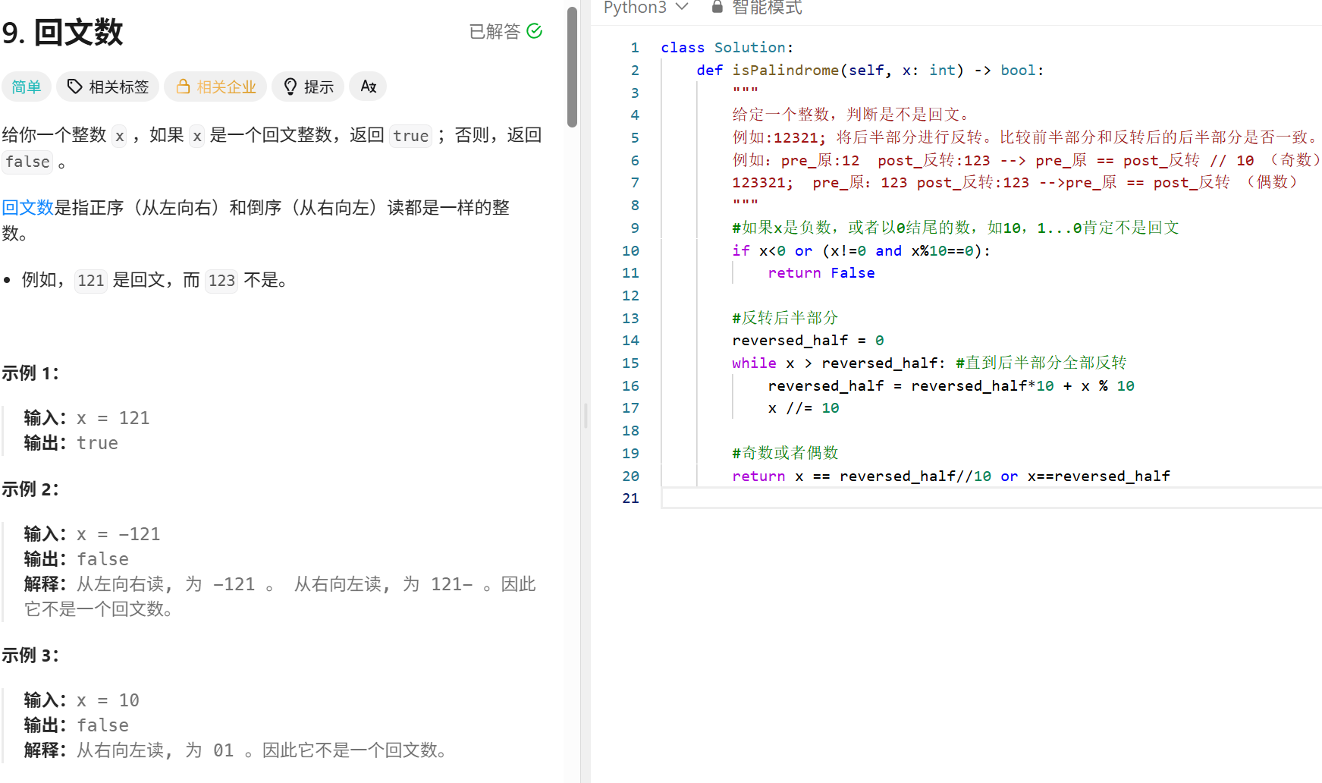
Task: Show the 提示 hints section
Action: (308, 86)
